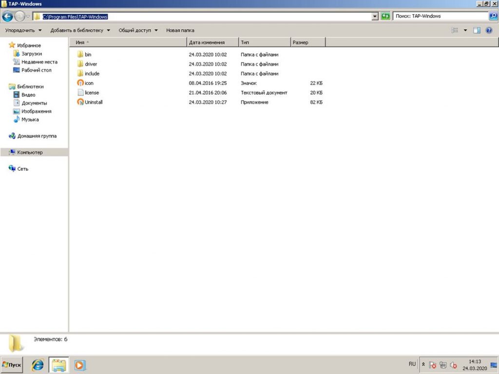Click the Back navigation arrow

(x=8, y=16)
